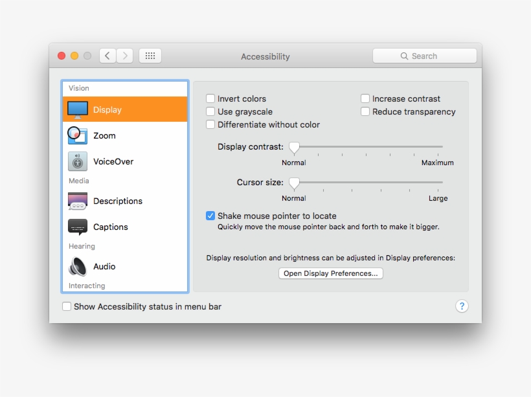Viewport: 531px width, 397px height.
Task: Select Display in the Vision sidebar
Action: pyautogui.click(x=107, y=110)
